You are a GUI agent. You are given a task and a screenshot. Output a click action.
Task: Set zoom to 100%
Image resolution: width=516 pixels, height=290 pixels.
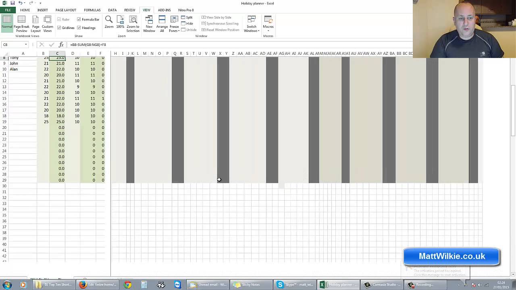[120, 22]
